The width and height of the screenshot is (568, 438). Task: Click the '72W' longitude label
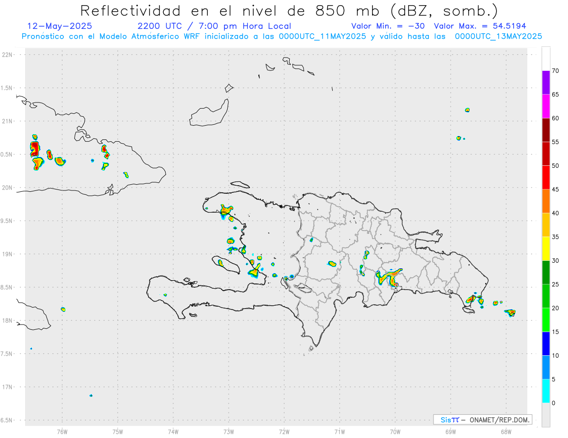[x=284, y=431]
